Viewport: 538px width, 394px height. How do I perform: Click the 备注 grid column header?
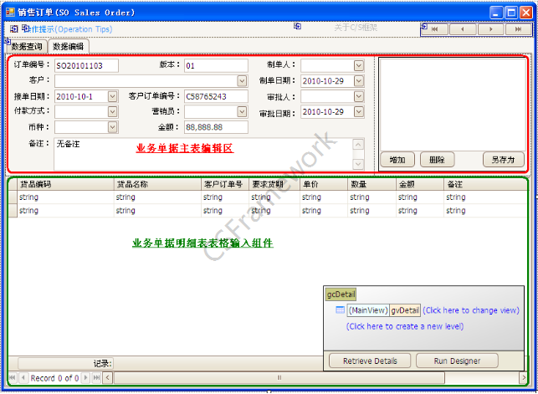point(485,185)
